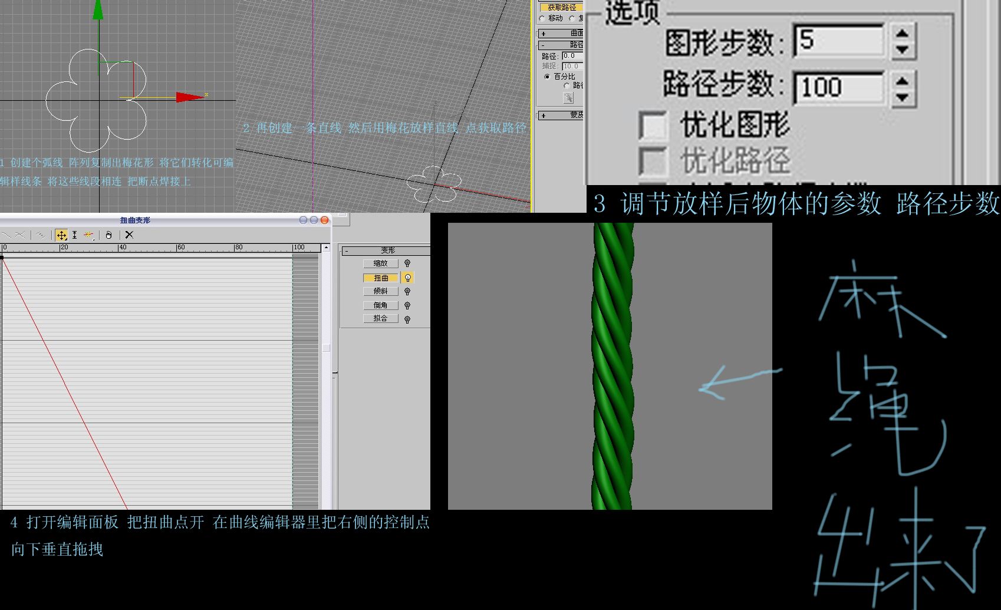Click the 60 mark on the ruler
1001x610 pixels.
coord(181,248)
